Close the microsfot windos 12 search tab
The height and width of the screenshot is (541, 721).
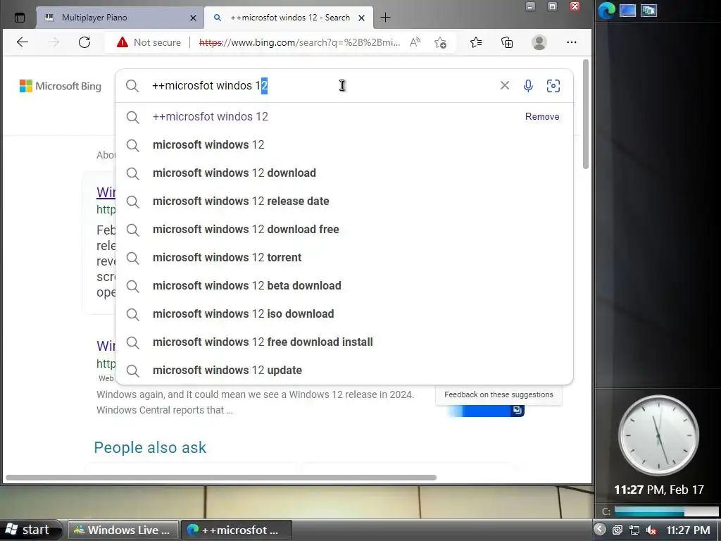click(361, 18)
